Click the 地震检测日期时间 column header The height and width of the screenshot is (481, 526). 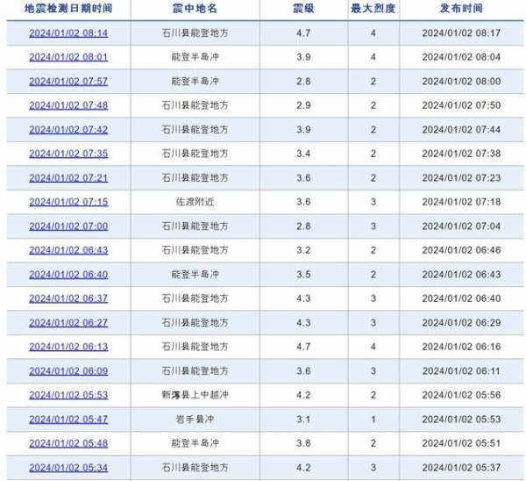(68, 9)
